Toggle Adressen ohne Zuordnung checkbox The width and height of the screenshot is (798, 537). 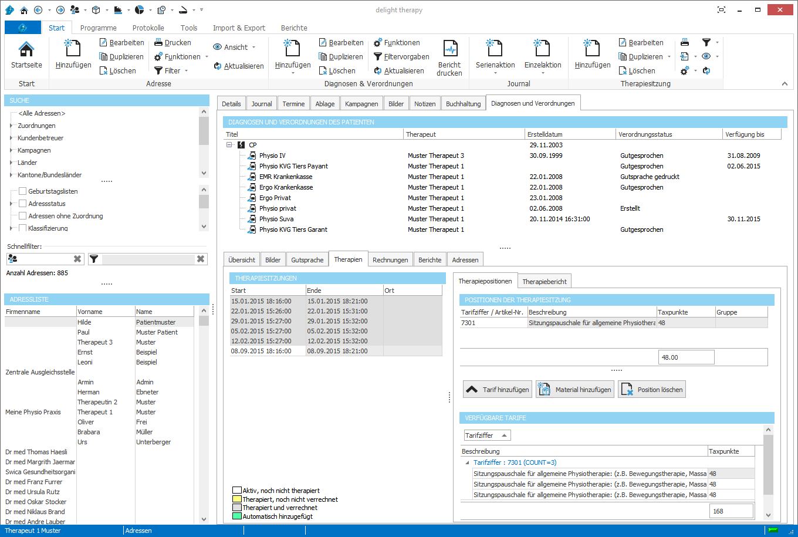tap(23, 216)
